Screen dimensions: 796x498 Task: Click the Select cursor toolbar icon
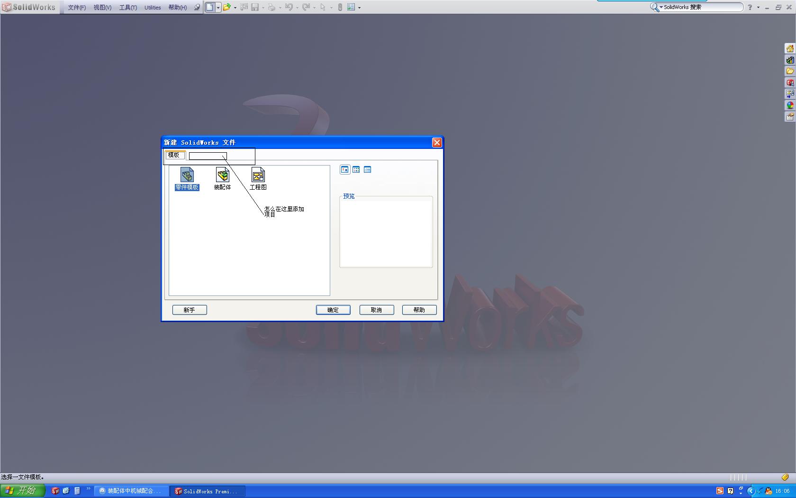323,7
